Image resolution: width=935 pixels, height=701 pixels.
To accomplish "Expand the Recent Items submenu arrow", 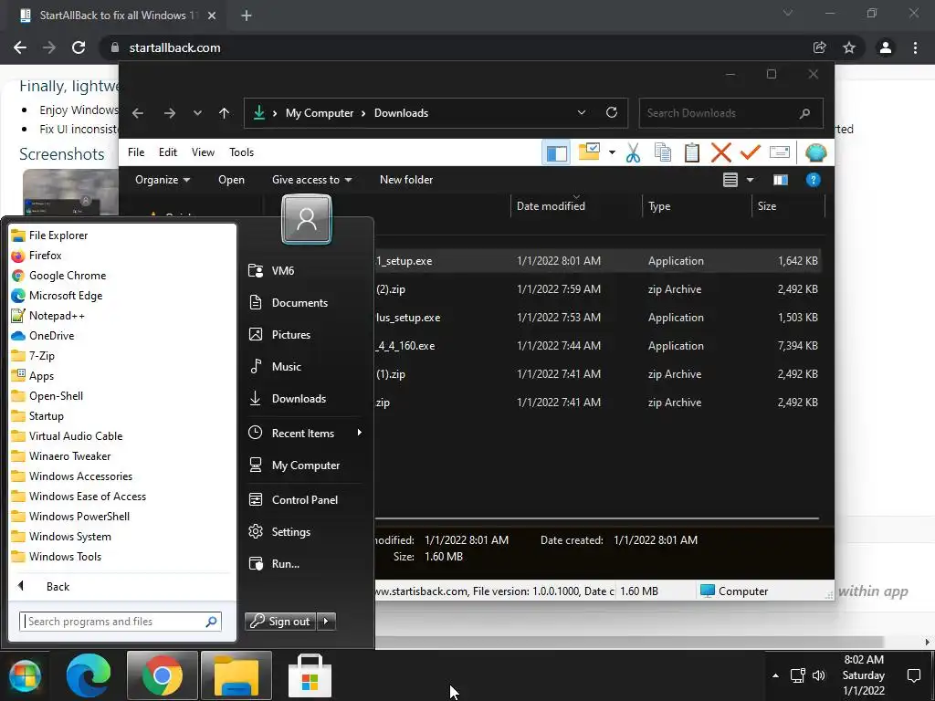I will (360, 433).
